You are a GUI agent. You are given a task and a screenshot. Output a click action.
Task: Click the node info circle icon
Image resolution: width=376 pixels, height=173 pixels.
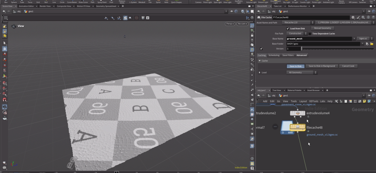(x=368, y=17)
